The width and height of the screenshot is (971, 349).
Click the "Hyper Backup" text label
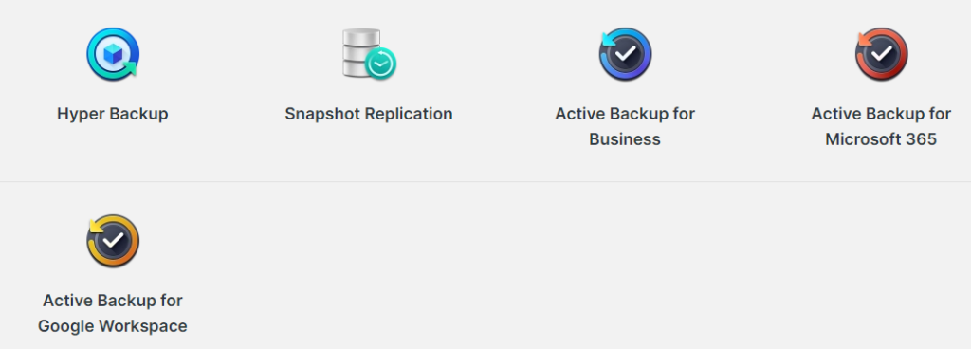click(113, 114)
